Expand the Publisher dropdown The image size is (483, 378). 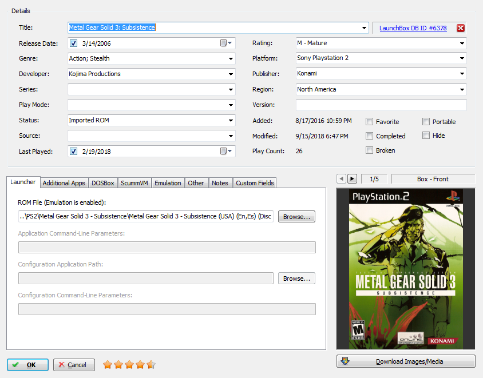tap(462, 74)
